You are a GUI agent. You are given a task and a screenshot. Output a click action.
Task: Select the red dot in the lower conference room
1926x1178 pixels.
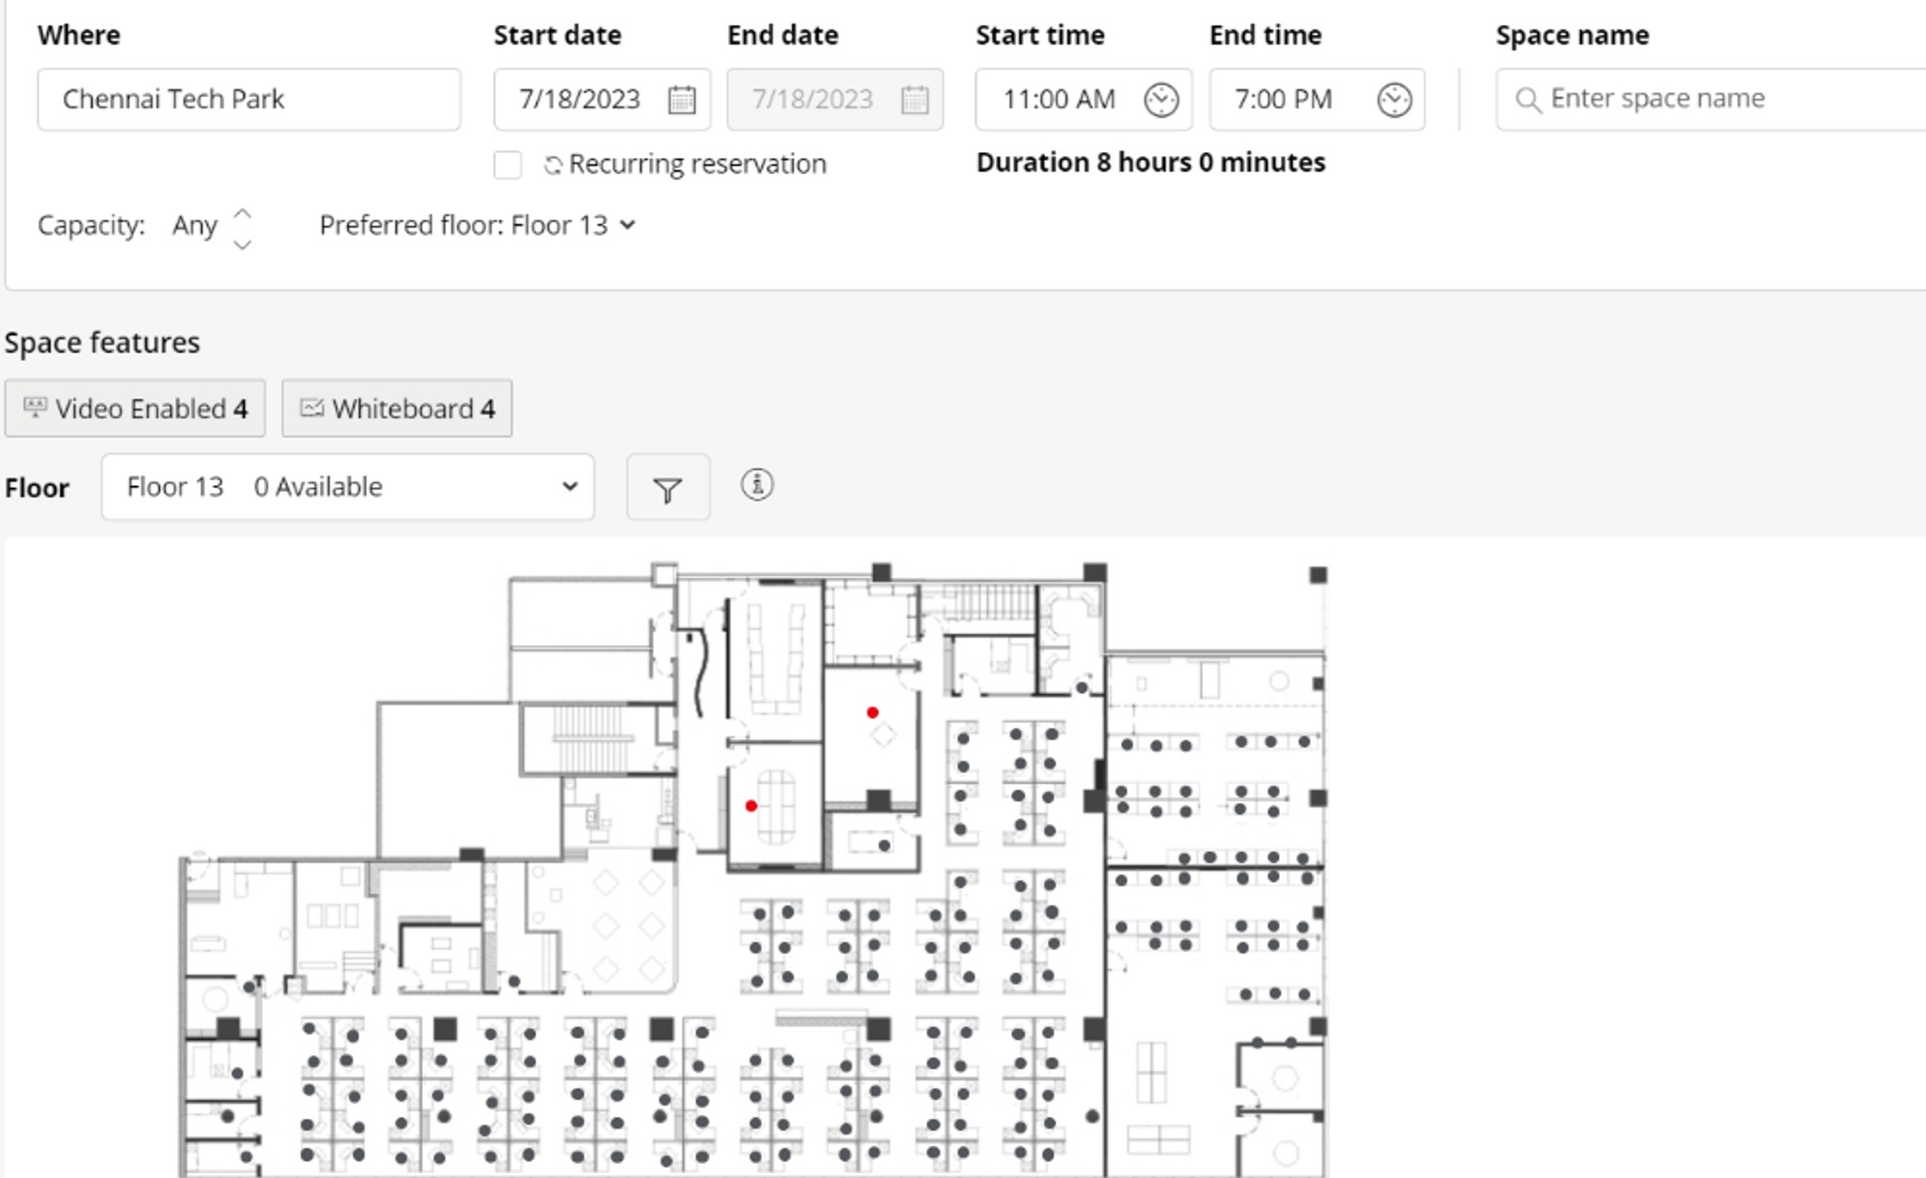pyautogui.click(x=751, y=806)
